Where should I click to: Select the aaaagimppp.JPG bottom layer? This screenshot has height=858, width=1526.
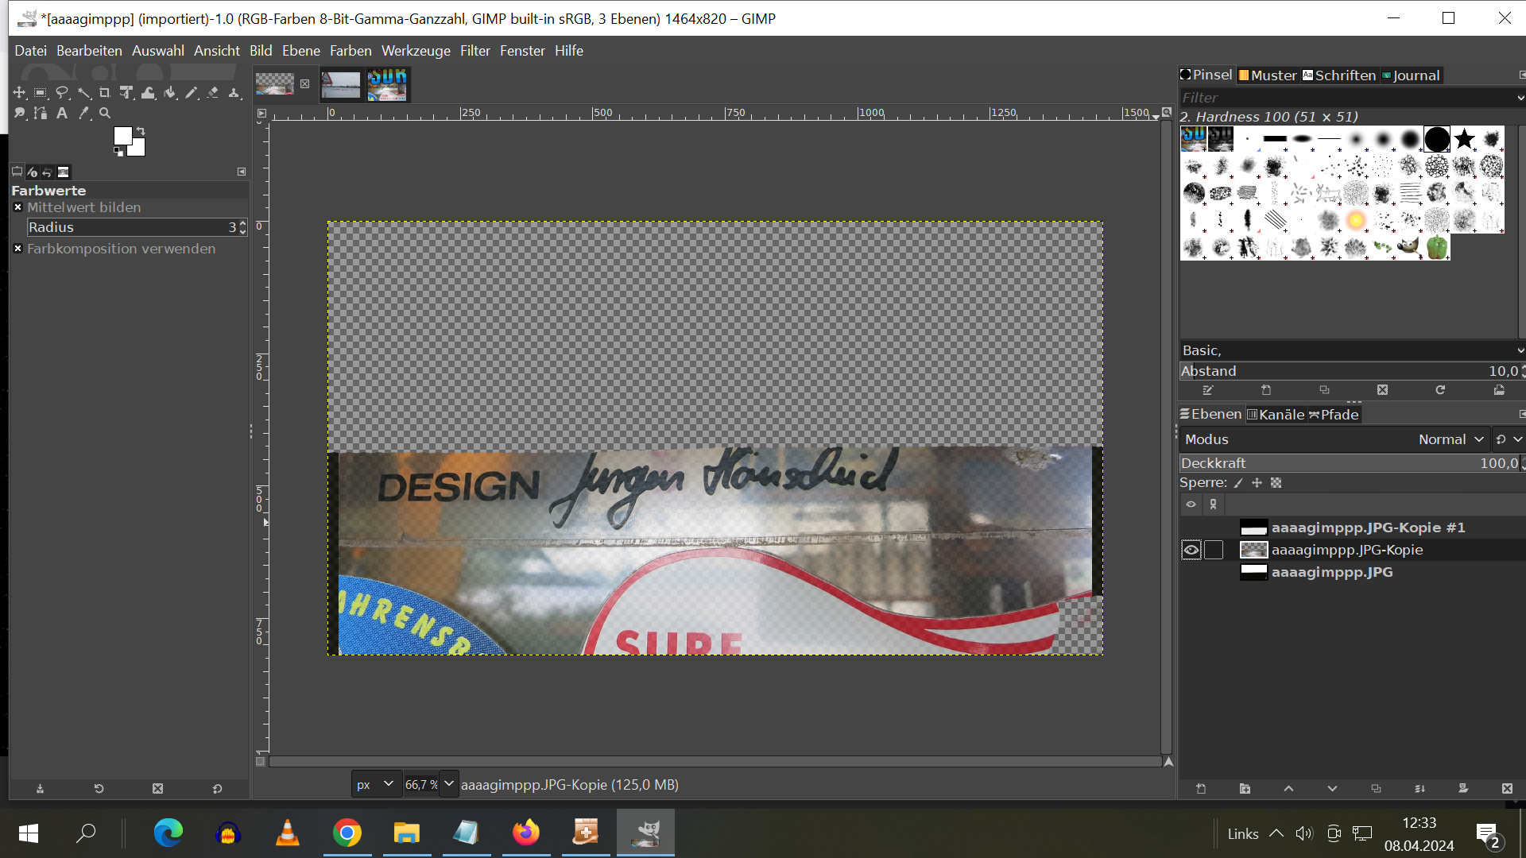coord(1332,572)
